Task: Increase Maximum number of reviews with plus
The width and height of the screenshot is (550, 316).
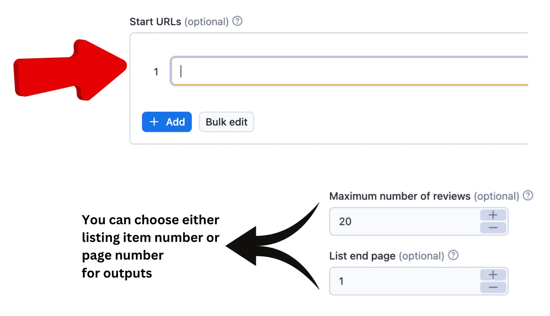Action: click(x=493, y=215)
